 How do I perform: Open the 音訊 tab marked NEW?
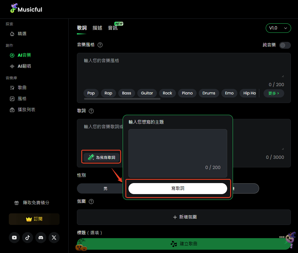[x=113, y=28]
